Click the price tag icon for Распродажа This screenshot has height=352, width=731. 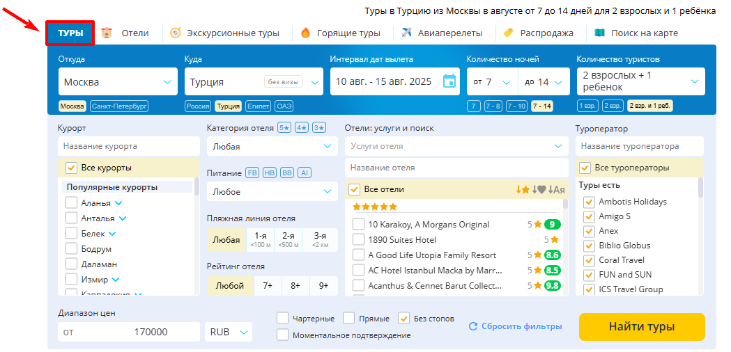coord(508,33)
